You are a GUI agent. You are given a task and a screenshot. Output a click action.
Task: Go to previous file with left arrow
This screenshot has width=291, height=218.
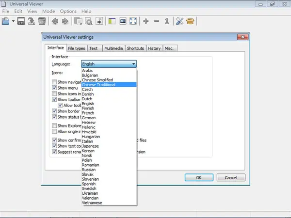55,21
